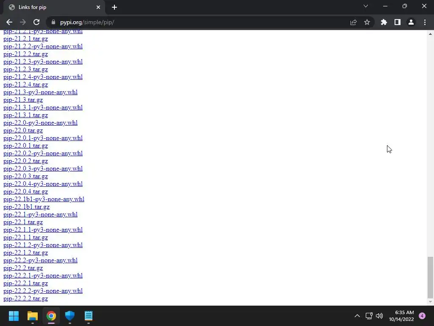Download pip-21.2.3-py3-none-any.whl

(x=43, y=62)
